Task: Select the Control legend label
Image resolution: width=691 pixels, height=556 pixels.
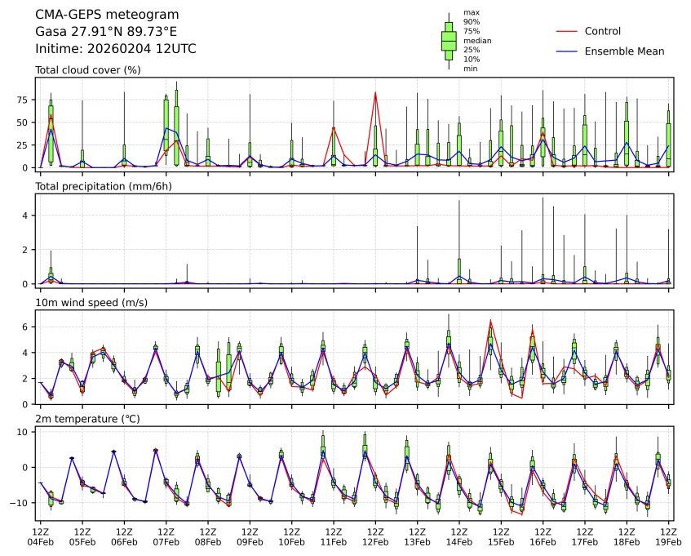Action: point(603,31)
